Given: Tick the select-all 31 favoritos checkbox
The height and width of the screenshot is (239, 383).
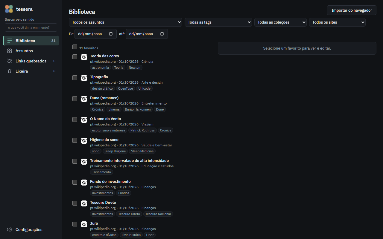Looking at the screenshot, I should click(x=75, y=47).
